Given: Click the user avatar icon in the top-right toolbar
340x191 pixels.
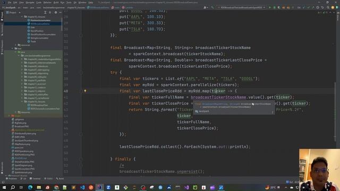Looking at the screenshot, I should pyautogui.click(x=205, y=7).
